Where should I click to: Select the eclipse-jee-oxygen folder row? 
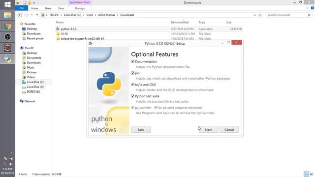click(149, 38)
